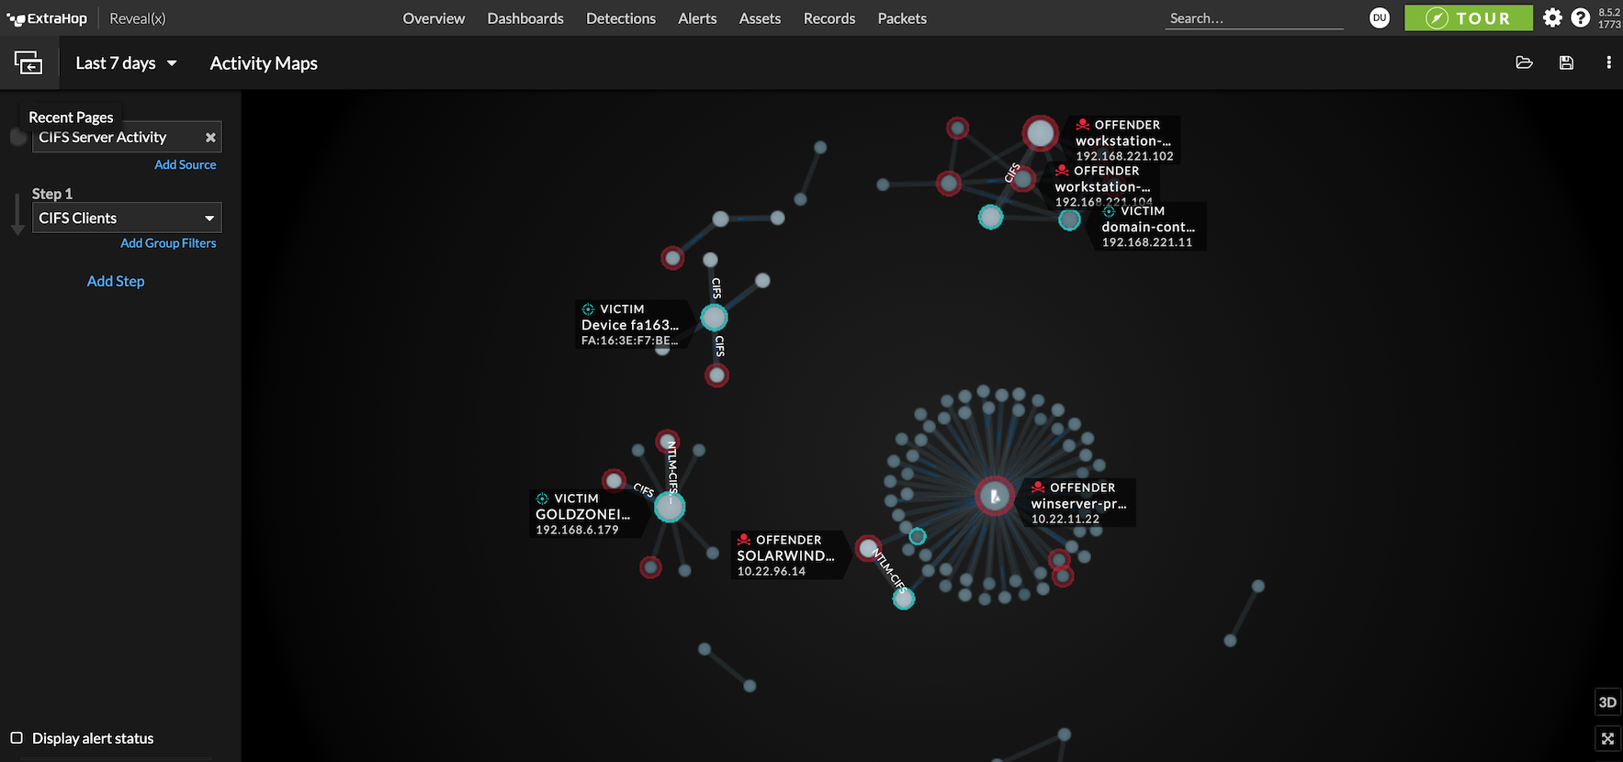This screenshot has height=762, width=1623.
Task: Open the CIFS Clients step dropdown
Action: pyautogui.click(x=127, y=218)
